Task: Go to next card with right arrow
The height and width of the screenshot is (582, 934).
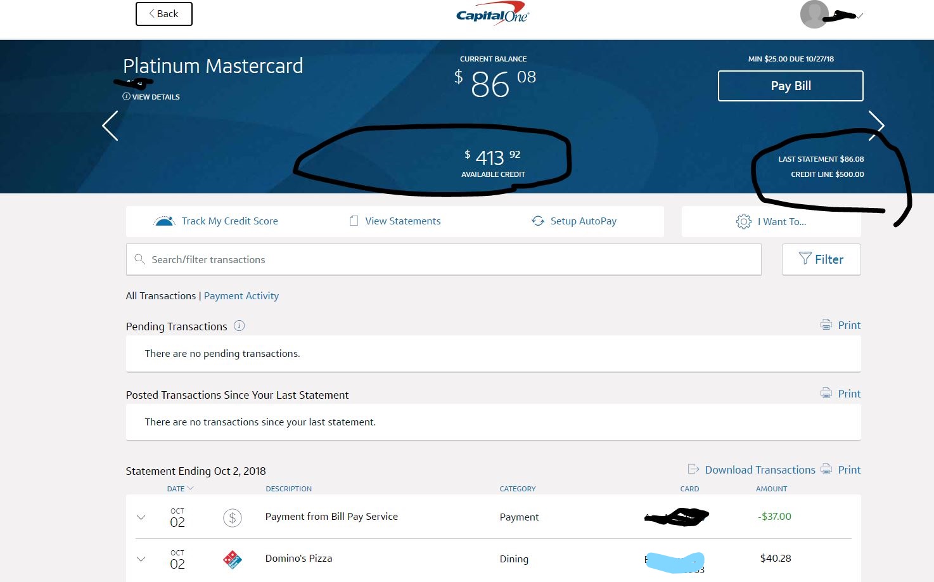Action: pyautogui.click(x=876, y=126)
